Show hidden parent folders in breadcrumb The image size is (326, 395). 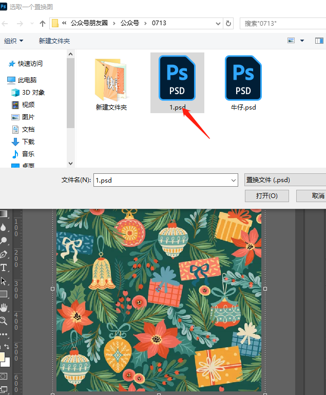64,23
